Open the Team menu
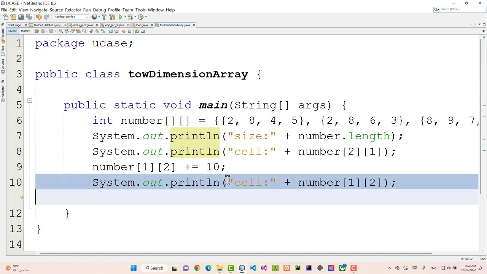This screenshot has height=274, width=487. (x=128, y=10)
